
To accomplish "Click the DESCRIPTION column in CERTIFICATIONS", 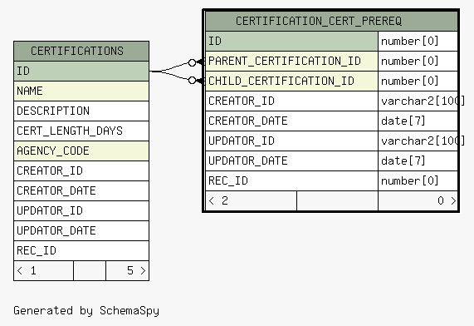I will (x=81, y=111).
